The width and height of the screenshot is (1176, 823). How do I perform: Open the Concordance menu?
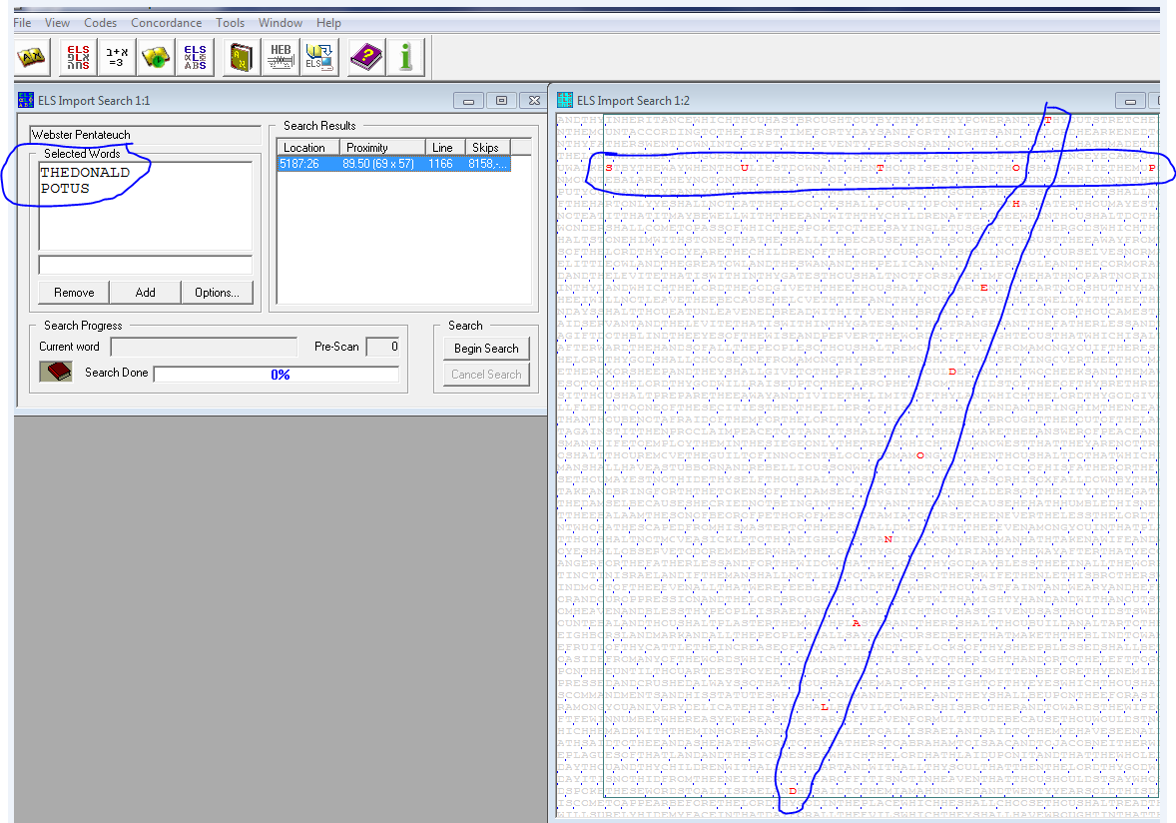click(x=166, y=23)
